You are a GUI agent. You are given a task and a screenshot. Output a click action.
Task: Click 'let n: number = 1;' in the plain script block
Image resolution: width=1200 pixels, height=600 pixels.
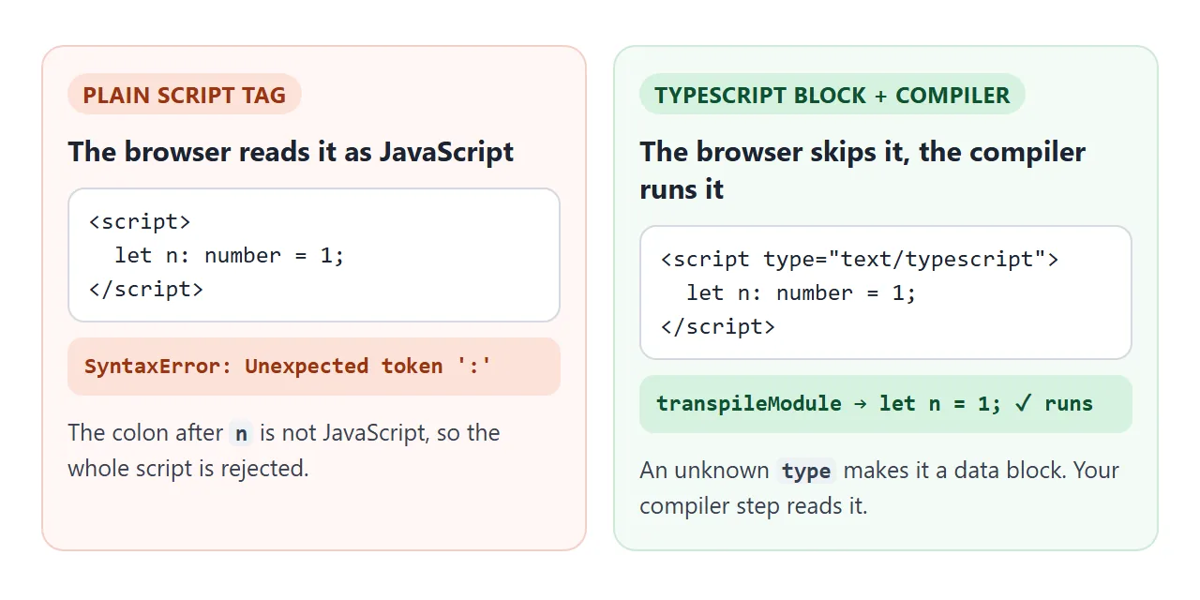point(230,256)
